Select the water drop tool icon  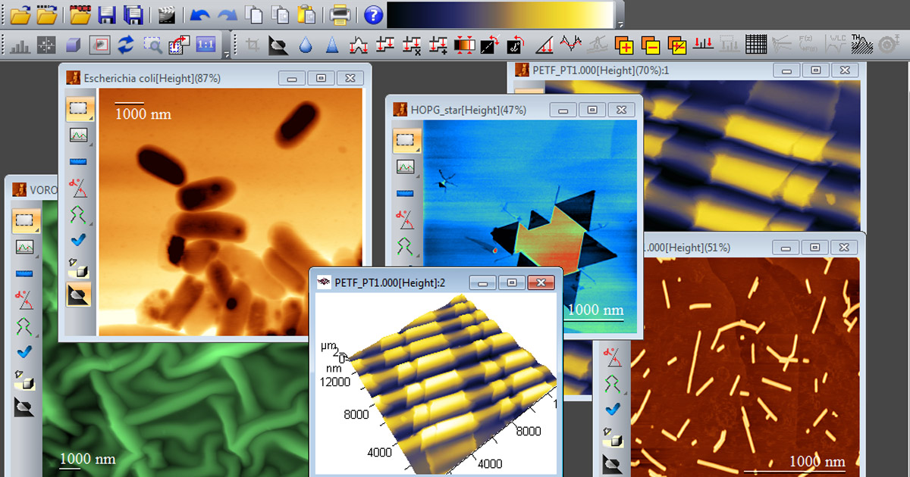tap(305, 45)
